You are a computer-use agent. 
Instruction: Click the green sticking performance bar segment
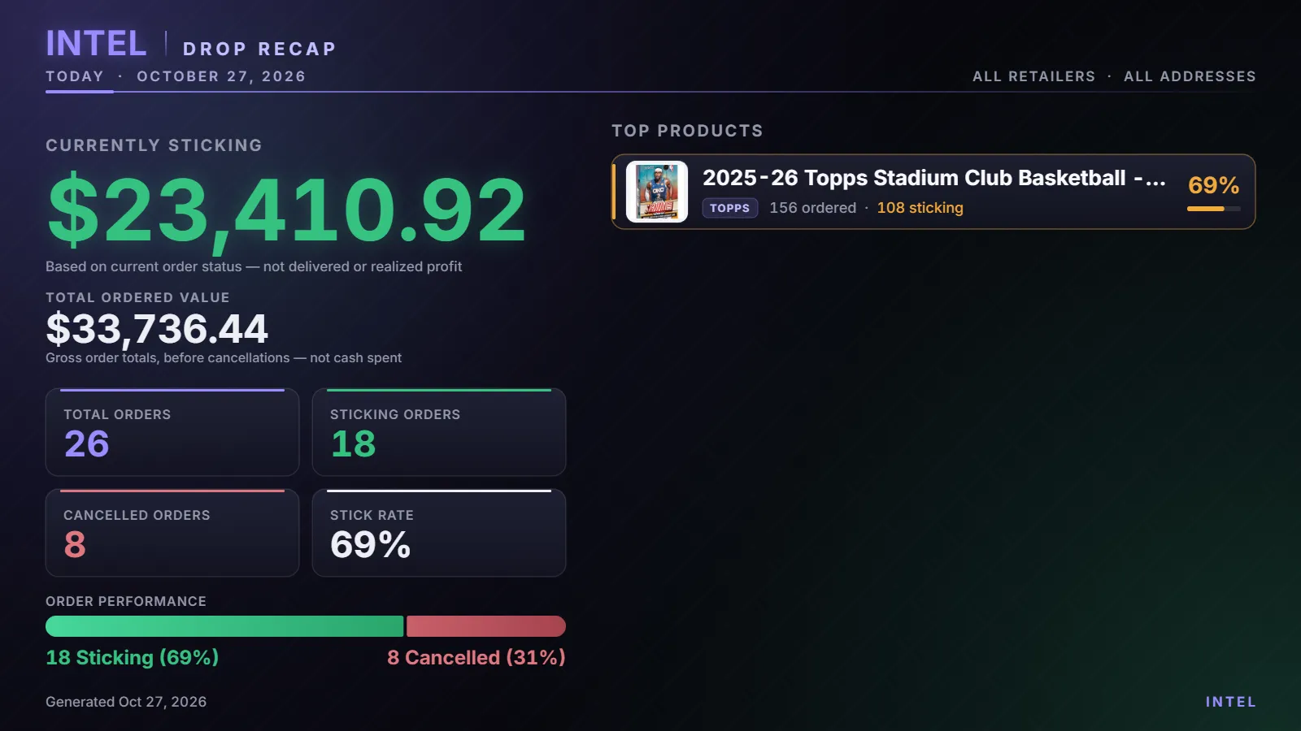click(224, 626)
